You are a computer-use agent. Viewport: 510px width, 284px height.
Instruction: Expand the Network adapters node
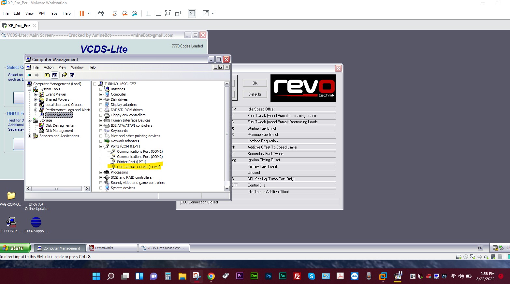click(x=101, y=141)
